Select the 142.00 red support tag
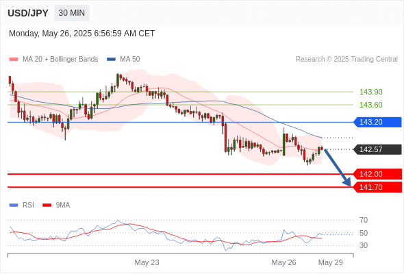Viewport: 404px width, 274px height. coord(377,174)
